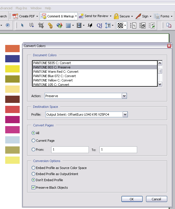
Task: Open the Window menu
Action: (x=36, y=8)
